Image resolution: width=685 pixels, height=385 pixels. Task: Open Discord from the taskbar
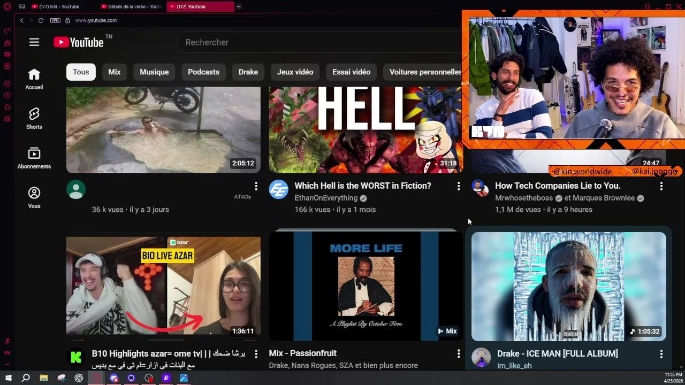click(x=113, y=378)
